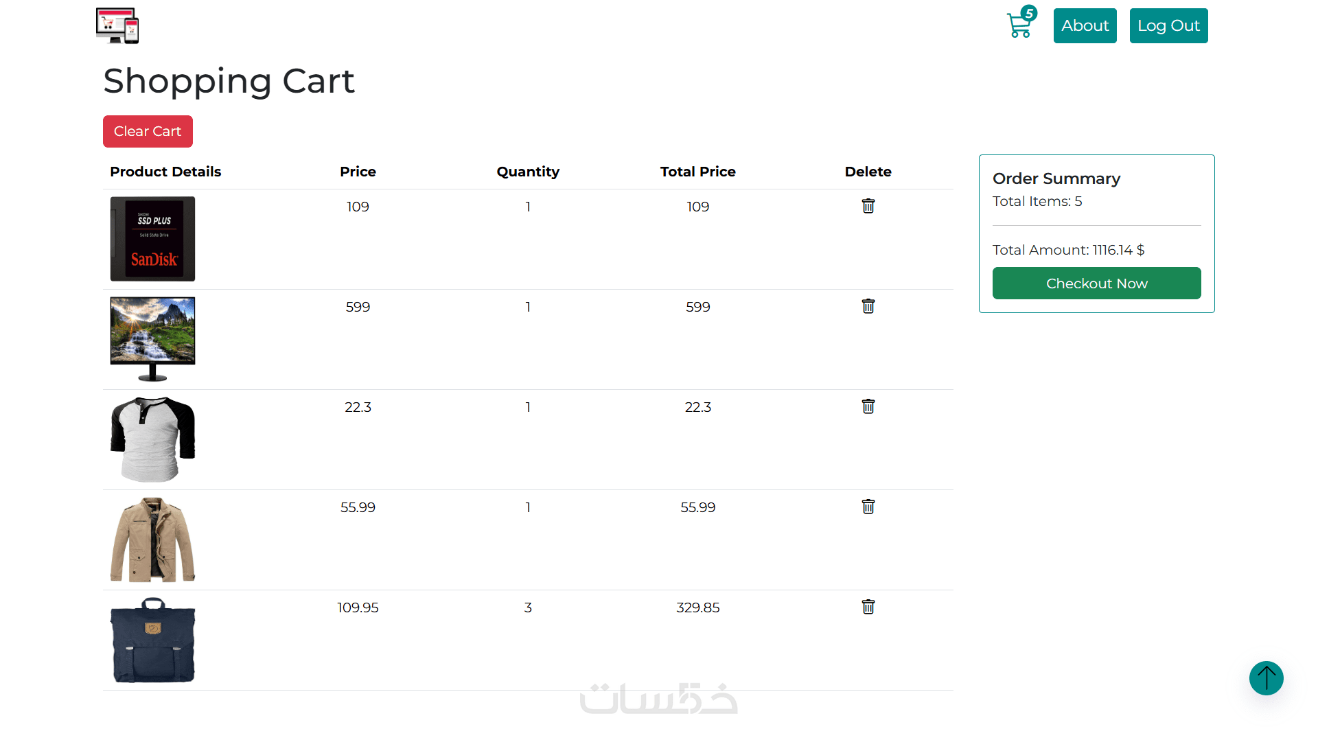Click the backpack quantity value 3
This screenshot has height=729, width=1318.
coord(528,607)
